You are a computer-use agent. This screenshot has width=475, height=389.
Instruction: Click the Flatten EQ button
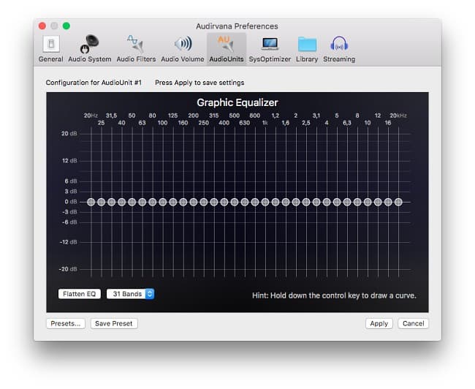(80, 294)
